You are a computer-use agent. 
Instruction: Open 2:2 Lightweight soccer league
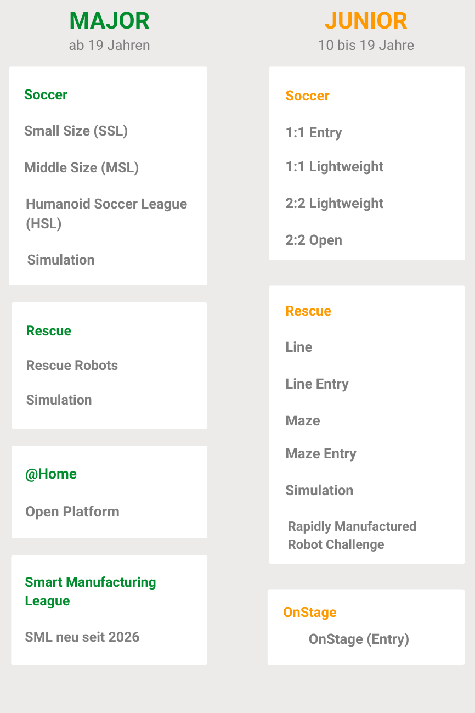[335, 204]
